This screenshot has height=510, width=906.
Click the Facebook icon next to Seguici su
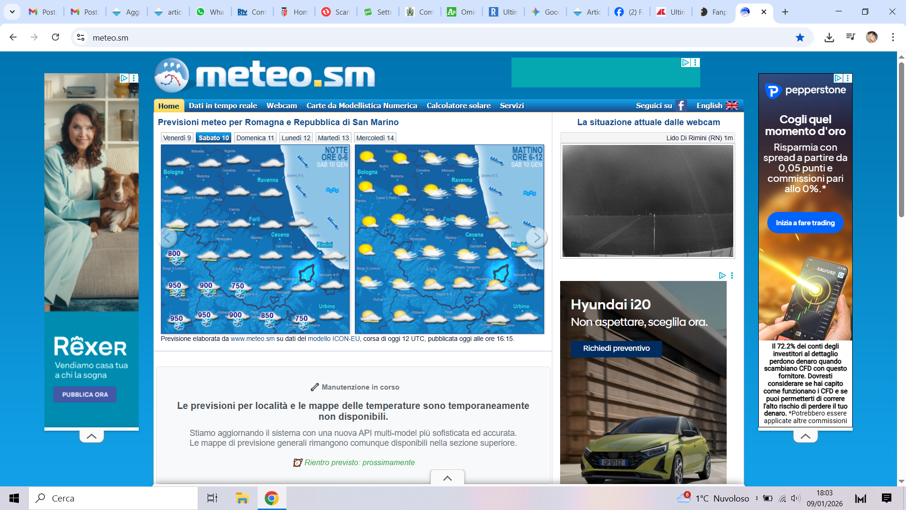681,106
